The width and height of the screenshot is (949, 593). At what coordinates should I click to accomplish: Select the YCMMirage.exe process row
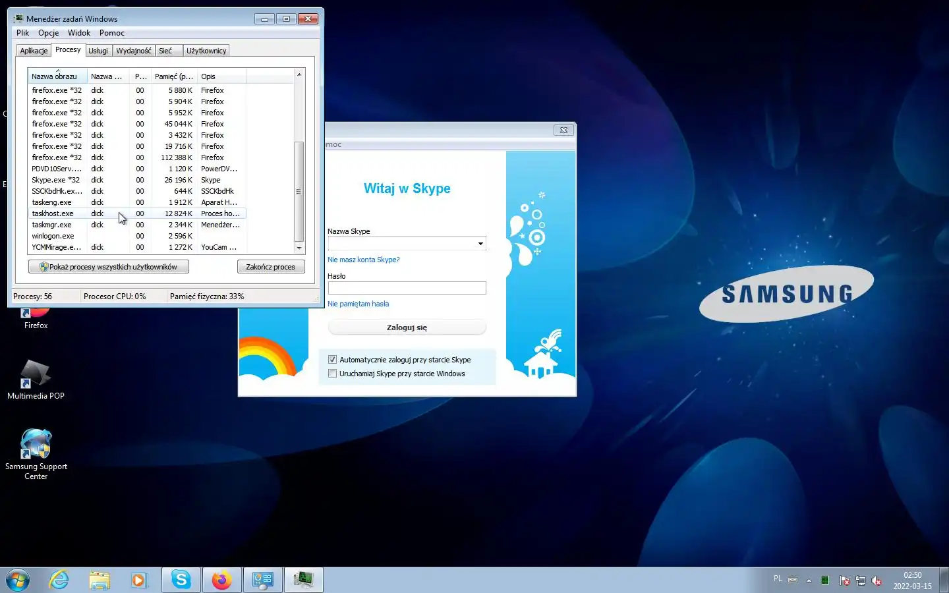[136, 247]
